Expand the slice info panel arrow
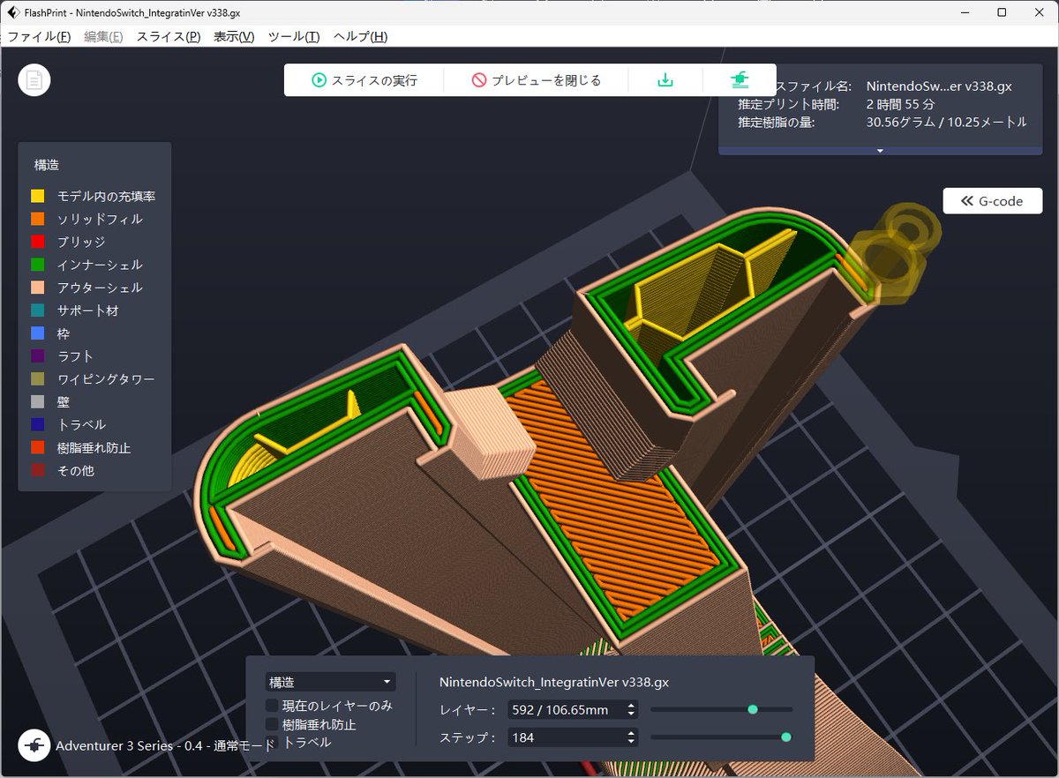 (880, 151)
